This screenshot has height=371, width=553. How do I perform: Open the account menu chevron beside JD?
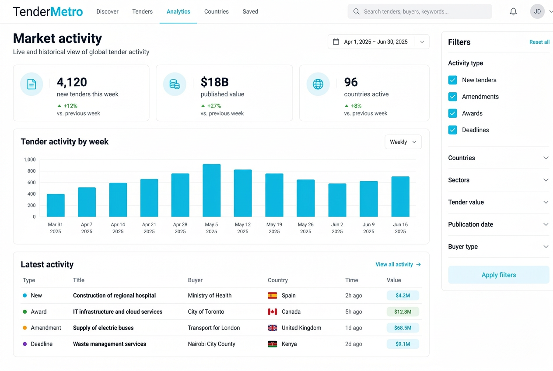(550, 12)
